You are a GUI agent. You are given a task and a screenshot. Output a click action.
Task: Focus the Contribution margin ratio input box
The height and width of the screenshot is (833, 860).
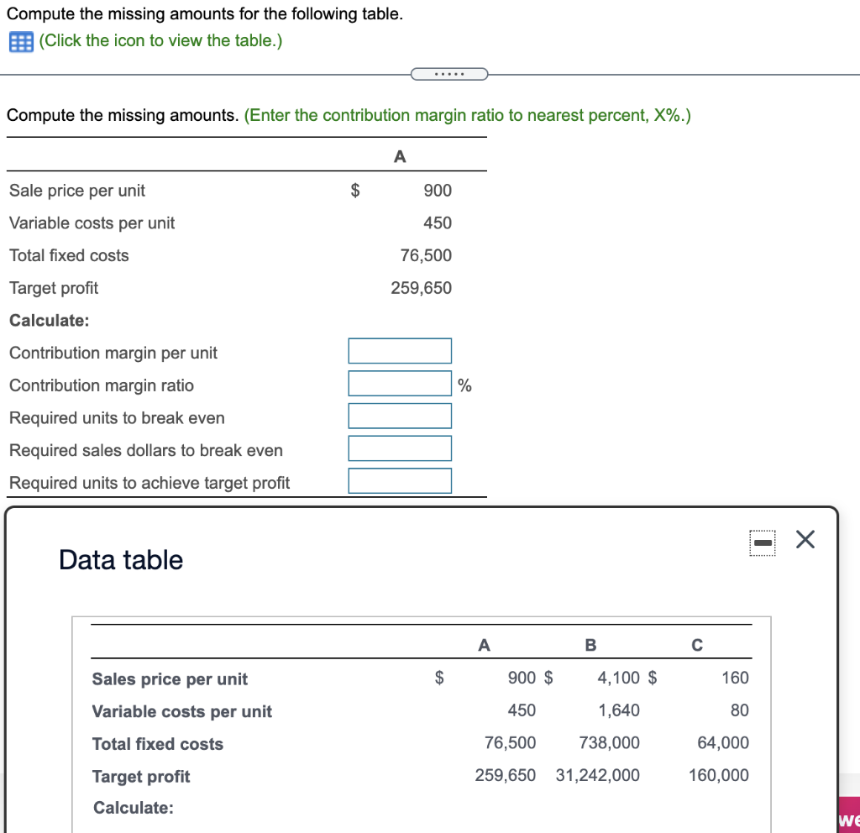(x=400, y=384)
